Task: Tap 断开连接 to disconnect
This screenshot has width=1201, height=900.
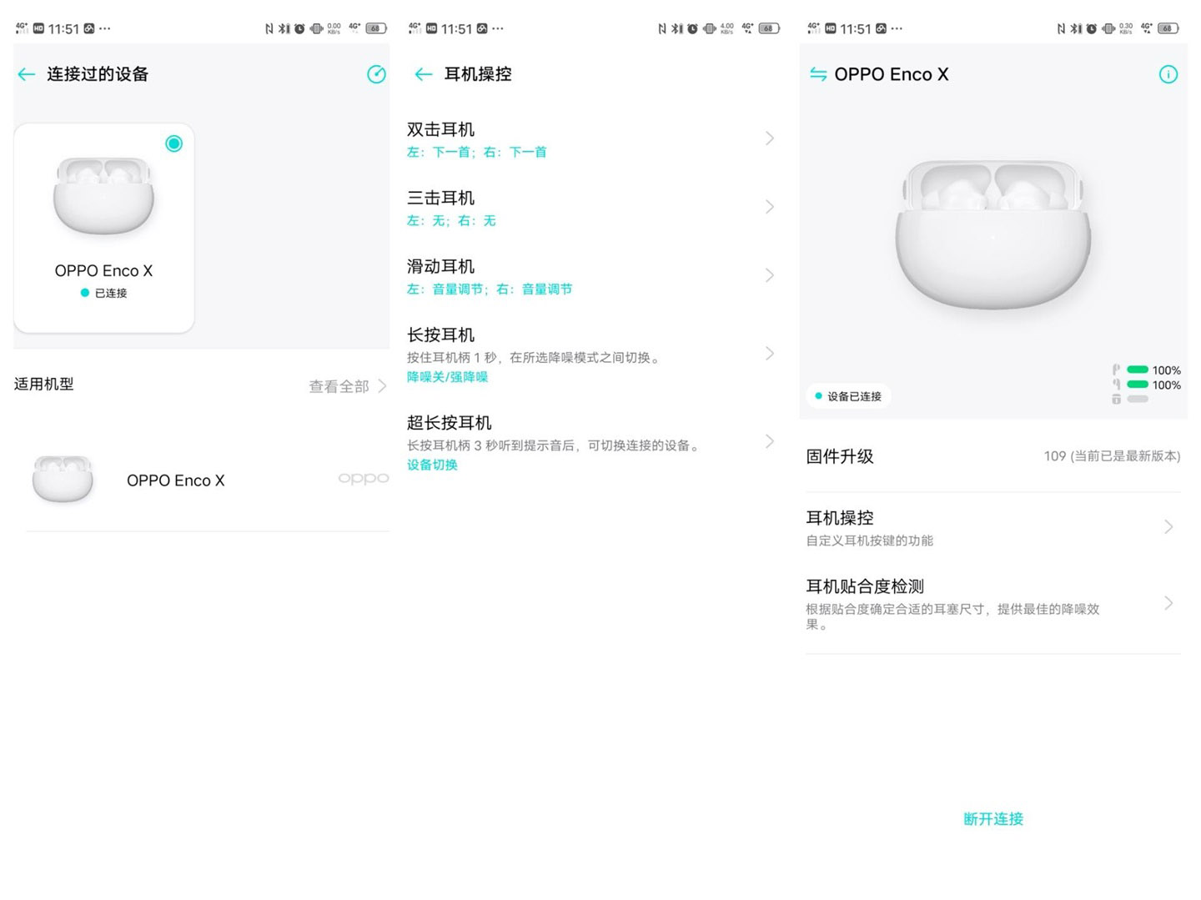Action: [x=992, y=819]
